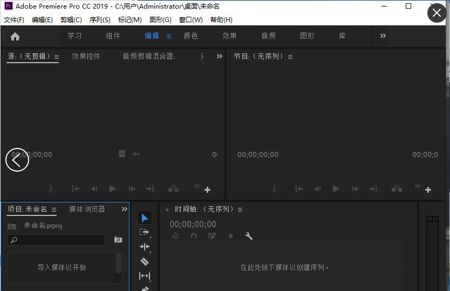Image resolution: width=450 pixels, height=291 pixels.
Task: Select the Track Select Forward tool
Action: [x=145, y=232]
